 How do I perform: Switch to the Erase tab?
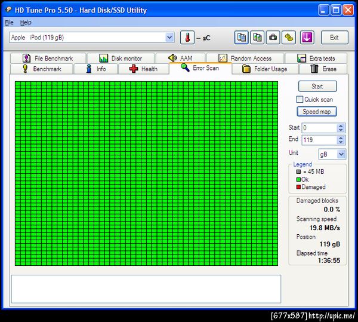click(323, 69)
